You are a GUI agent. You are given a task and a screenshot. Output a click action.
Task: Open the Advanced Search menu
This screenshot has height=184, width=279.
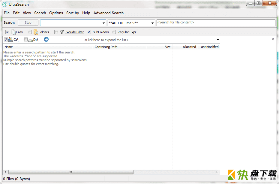(109, 13)
